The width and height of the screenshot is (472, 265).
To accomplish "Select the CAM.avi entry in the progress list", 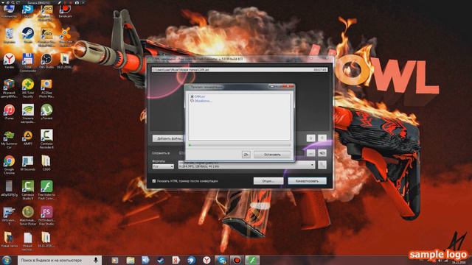I will click(198, 96).
